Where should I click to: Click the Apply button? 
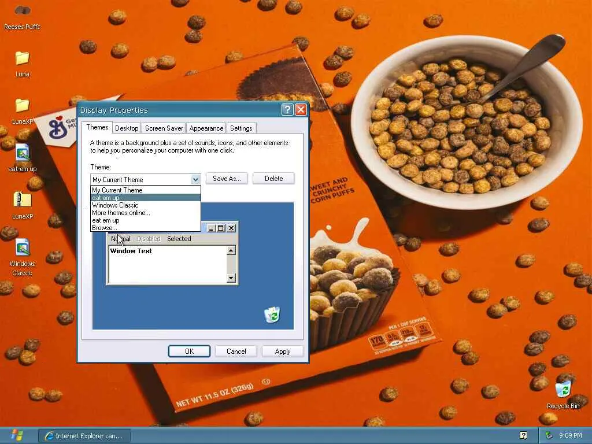[x=282, y=351]
